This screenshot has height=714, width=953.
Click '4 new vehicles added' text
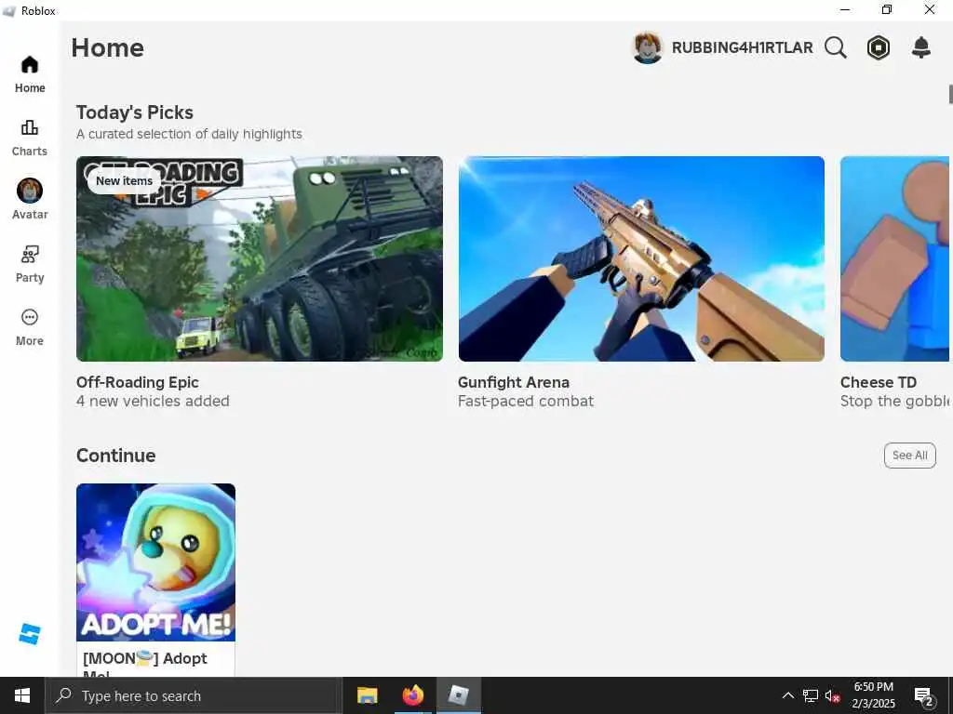point(153,402)
